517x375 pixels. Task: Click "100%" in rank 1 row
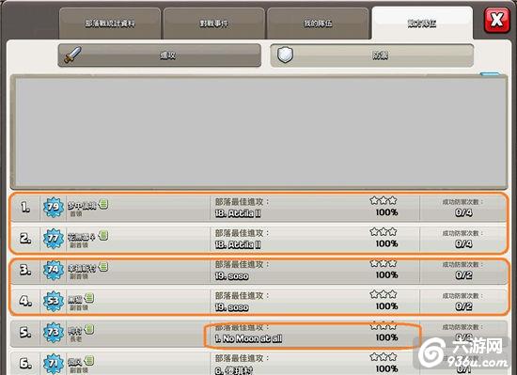[x=387, y=212]
